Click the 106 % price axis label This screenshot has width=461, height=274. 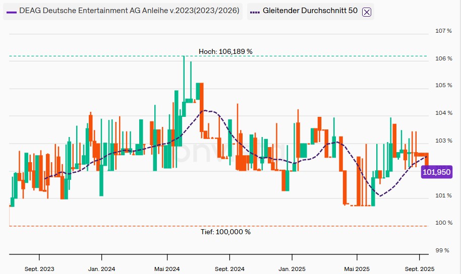(x=444, y=58)
